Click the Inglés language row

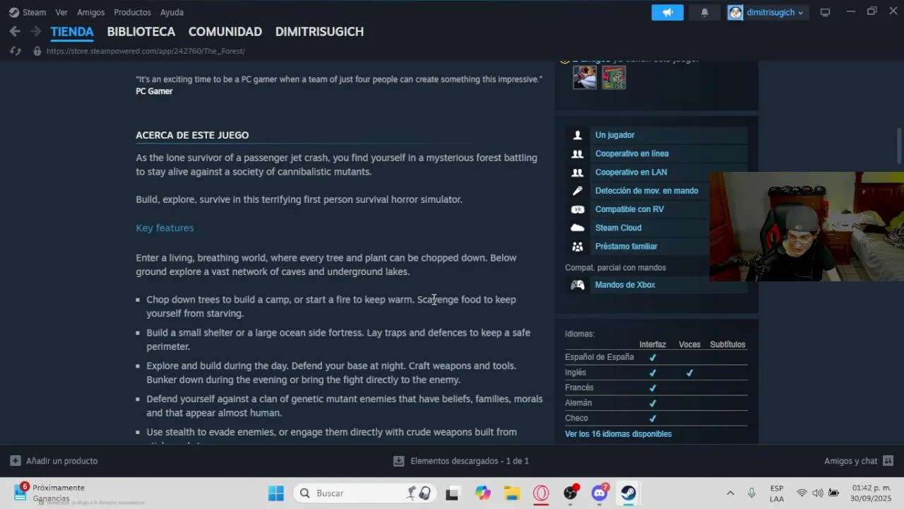point(656,373)
